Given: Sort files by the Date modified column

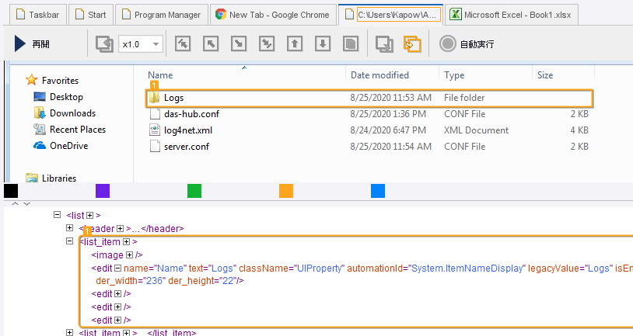Looking at the screenshot, I should [x=379, y=75].
